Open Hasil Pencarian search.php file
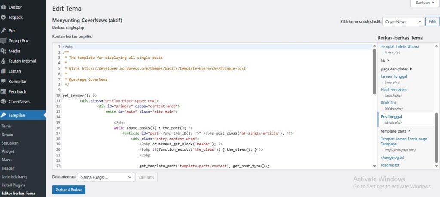The image size is (440, 197). tap(394, 90)
